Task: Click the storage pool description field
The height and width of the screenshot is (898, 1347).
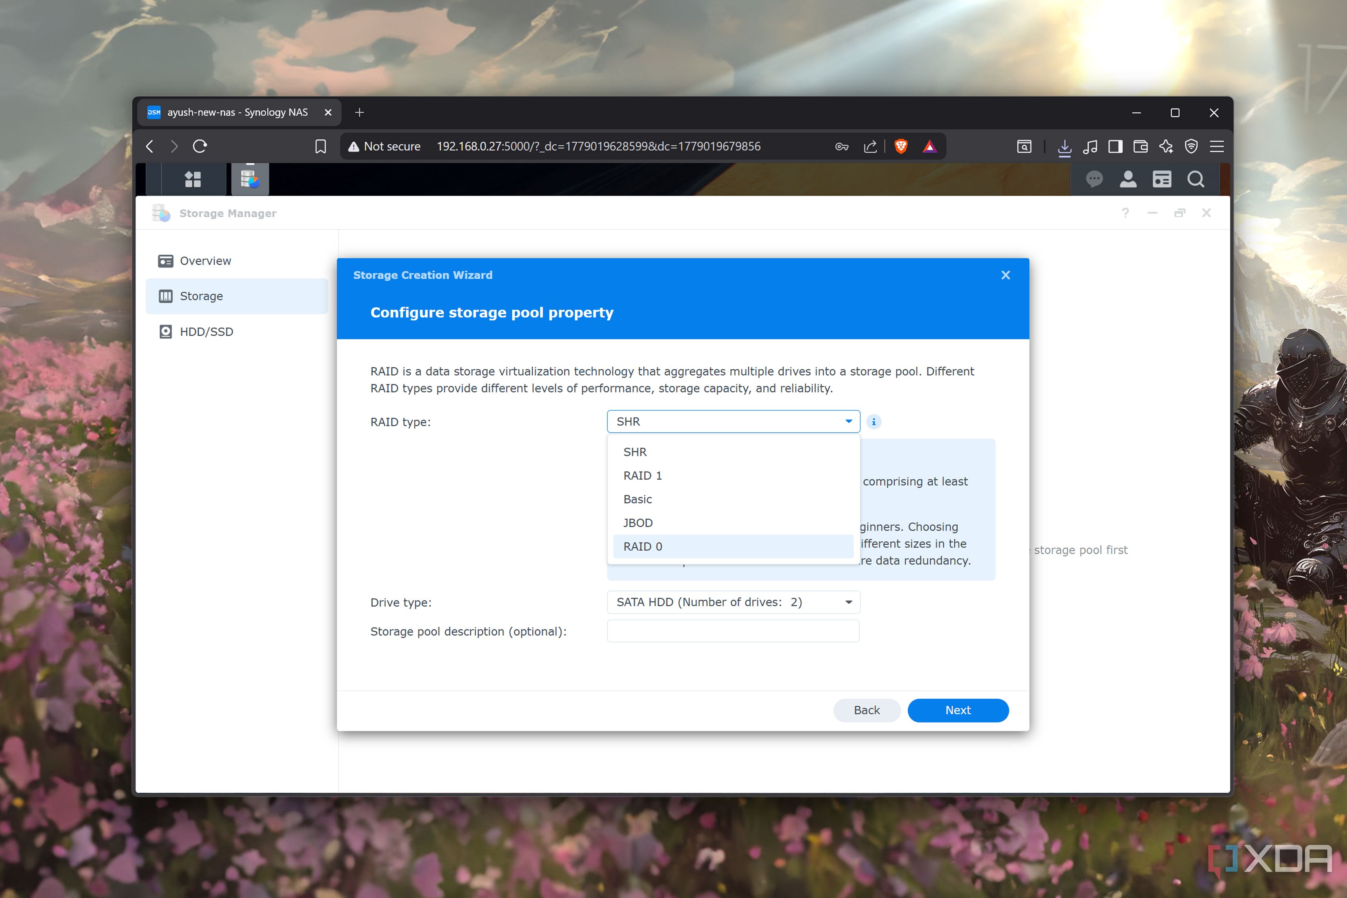Action: [733, 631]
